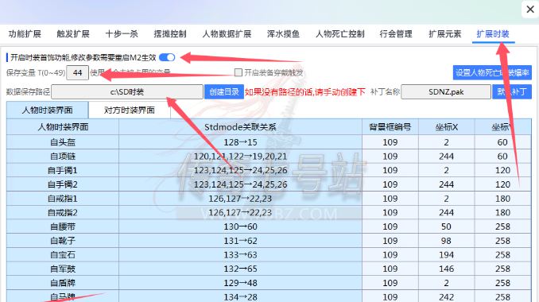This screenshot has width=539, height=302.
Task: Open the 浑水摸鱼 tab
Action: click(x=283, y=34)
